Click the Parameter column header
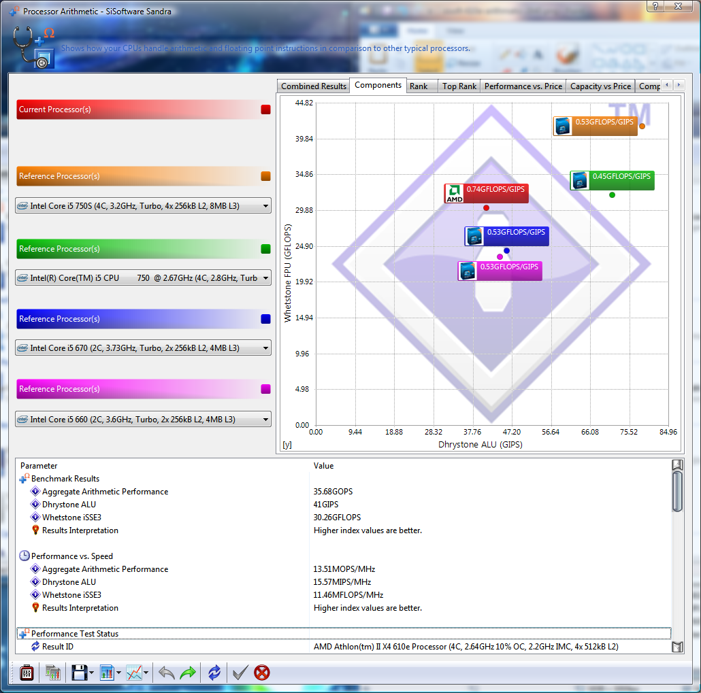The height and width of the screenshot is (693, 701). 39,466
